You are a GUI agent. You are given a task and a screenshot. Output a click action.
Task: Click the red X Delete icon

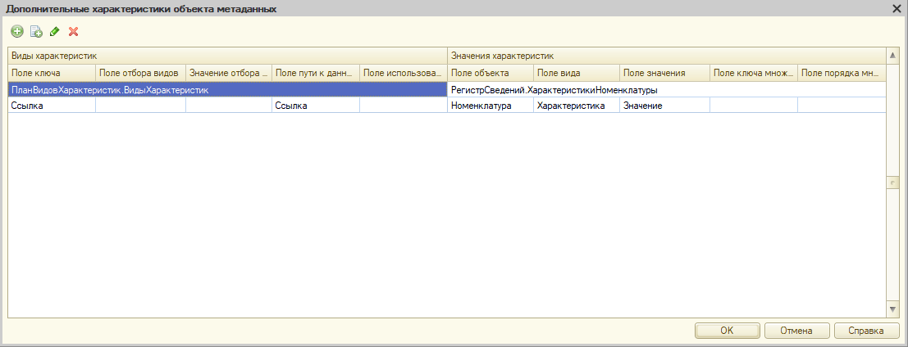point(74,32)
